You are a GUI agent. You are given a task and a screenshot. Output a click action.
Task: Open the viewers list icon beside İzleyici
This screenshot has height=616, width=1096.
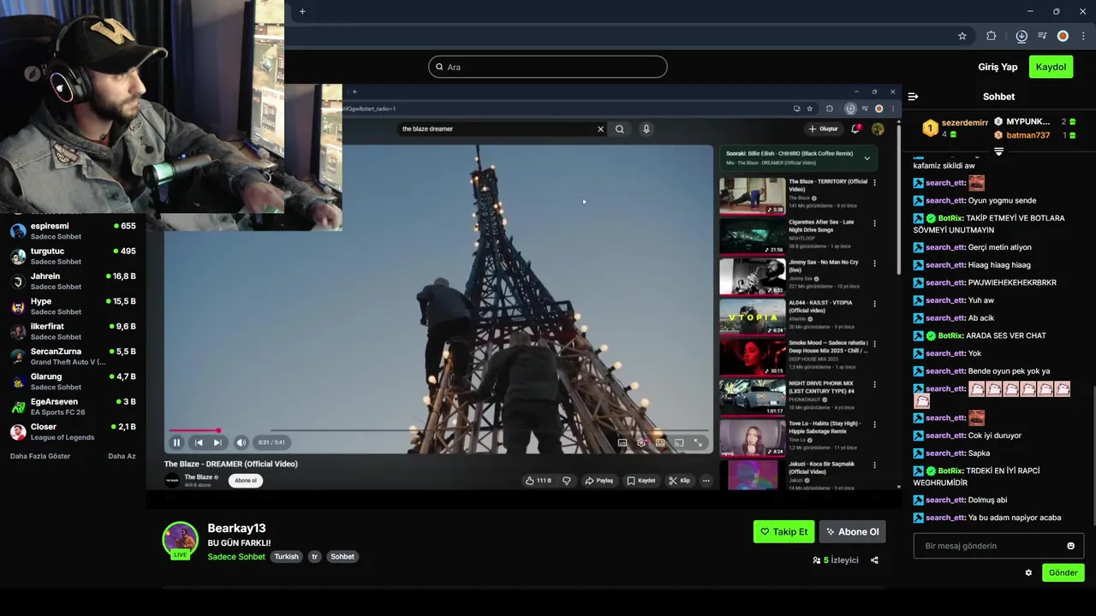pos(817,560)
